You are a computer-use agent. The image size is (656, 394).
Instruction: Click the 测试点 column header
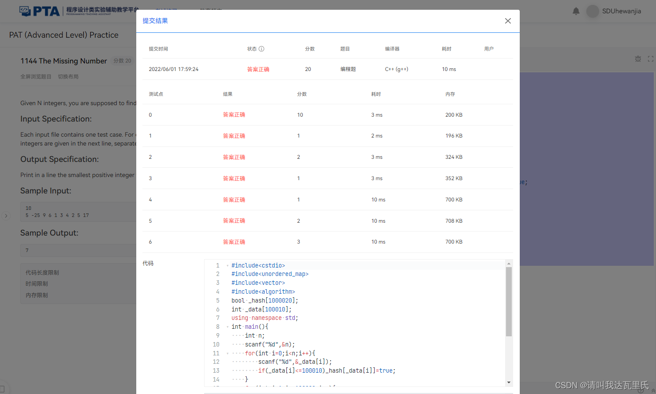coord(156,94)
